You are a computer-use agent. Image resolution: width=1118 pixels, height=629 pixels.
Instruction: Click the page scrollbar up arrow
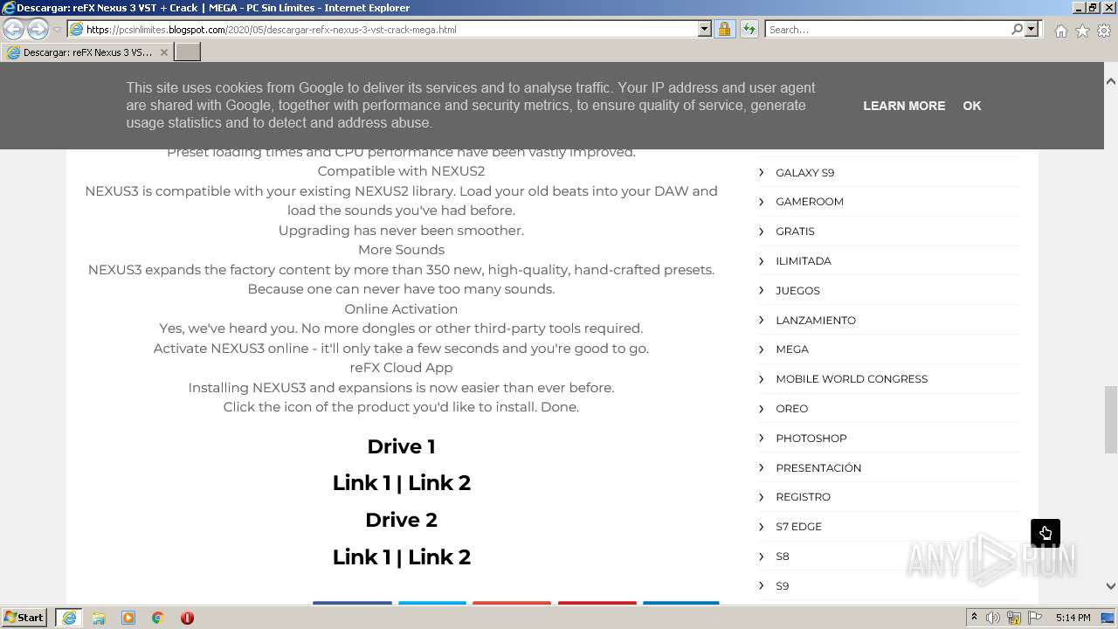[1111, 81]
